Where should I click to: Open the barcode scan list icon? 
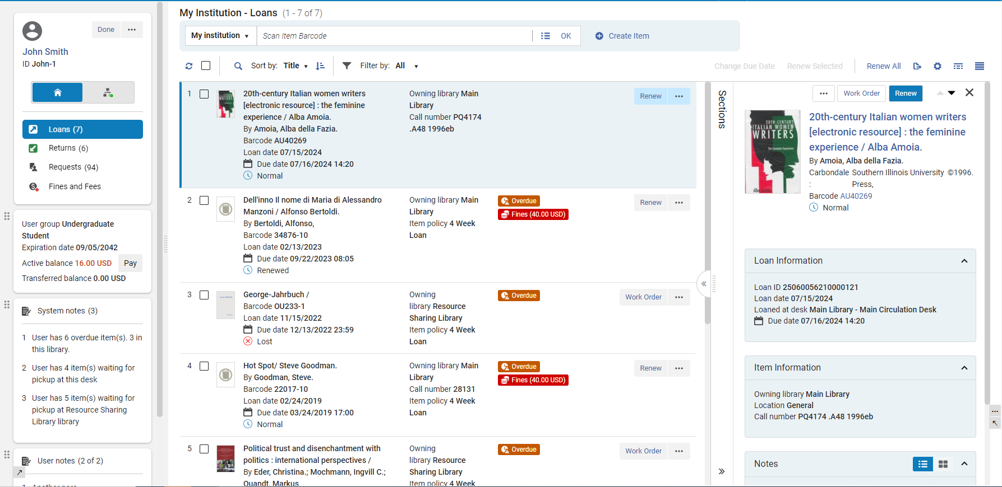coord(546,36)
